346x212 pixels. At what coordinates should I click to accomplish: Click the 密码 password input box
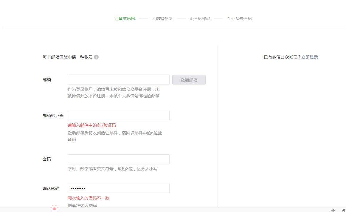tap(118, 159)
